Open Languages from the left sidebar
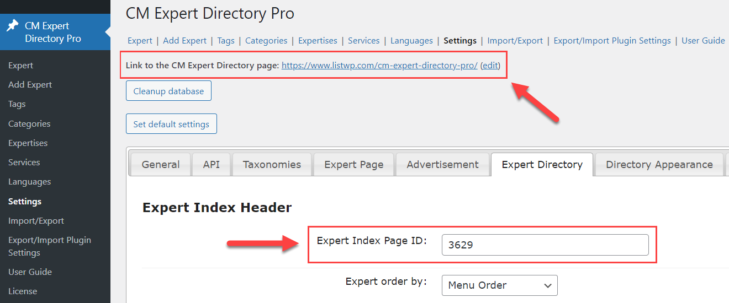The height and width of the screenshot is (303, 729). click(29, 182)
